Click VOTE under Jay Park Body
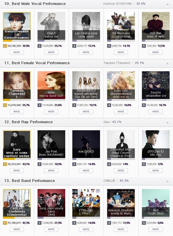 (x=51, y=171)
